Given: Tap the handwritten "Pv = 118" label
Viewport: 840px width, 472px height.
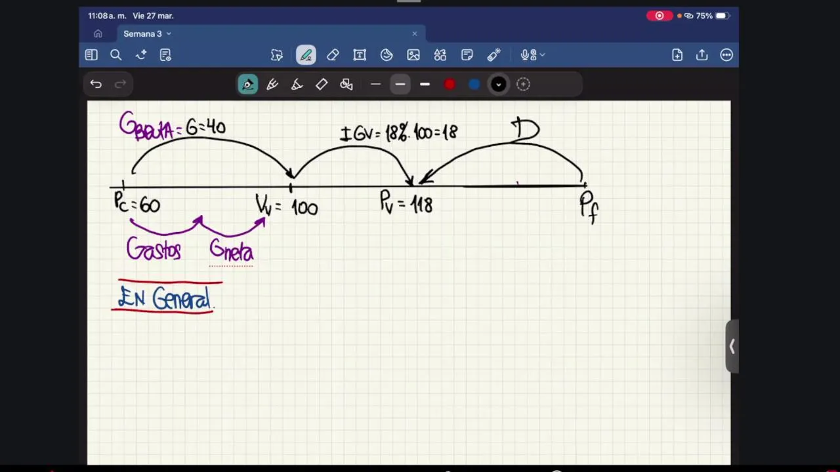Looking at the screenshot, I should (x=406, y=203).
